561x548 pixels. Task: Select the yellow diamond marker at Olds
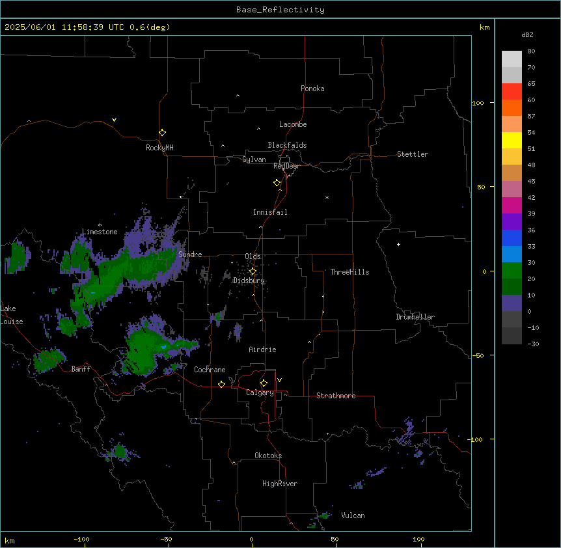click(x=253, y=271)
